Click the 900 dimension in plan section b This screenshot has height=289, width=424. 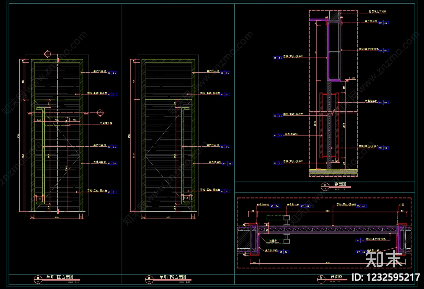(328, 262)
